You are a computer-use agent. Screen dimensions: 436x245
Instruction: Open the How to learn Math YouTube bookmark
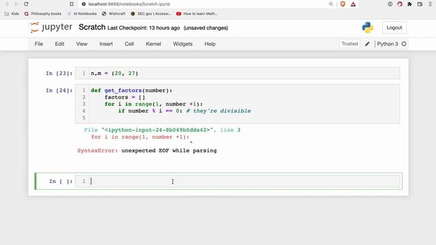click(x=197, y=14)
